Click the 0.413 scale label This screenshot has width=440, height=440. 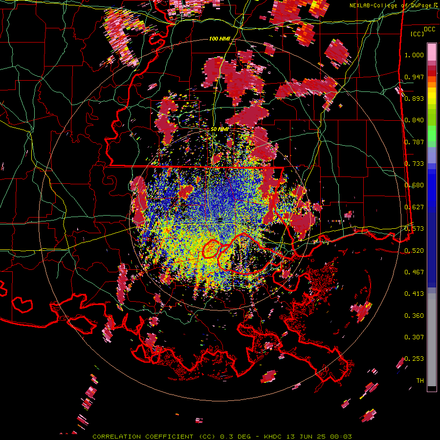coord(414,294)
